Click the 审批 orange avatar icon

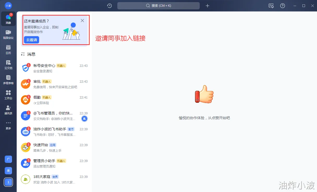(26, 84)
